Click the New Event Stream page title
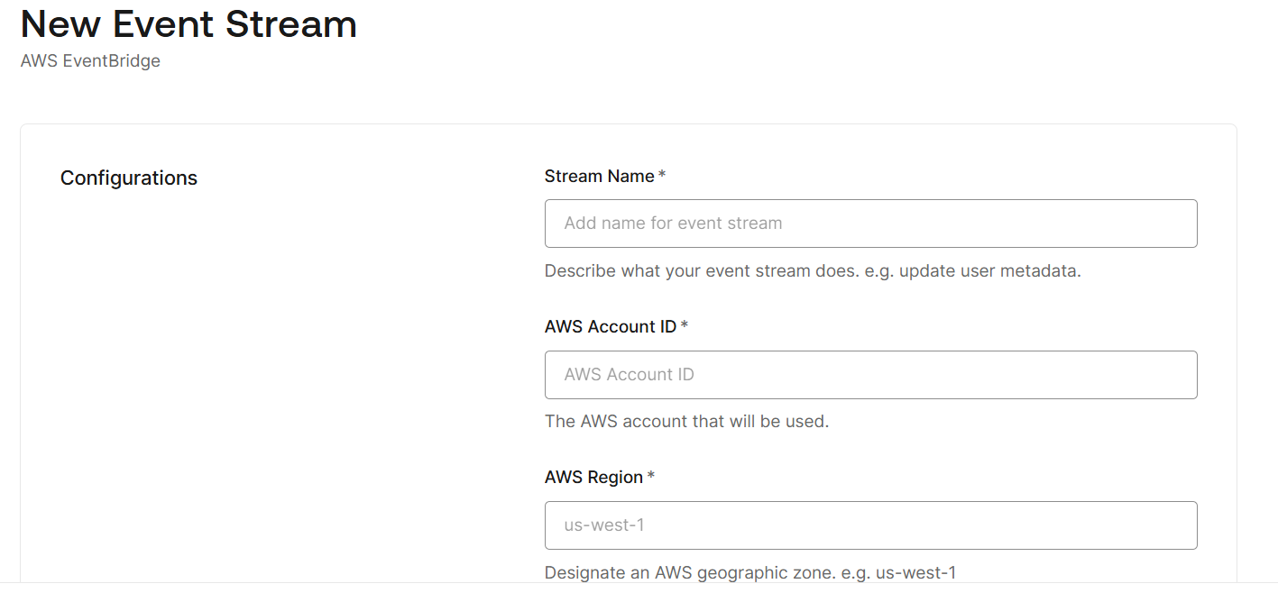This screenshot has width=1278, height=593. pos(188,24)
